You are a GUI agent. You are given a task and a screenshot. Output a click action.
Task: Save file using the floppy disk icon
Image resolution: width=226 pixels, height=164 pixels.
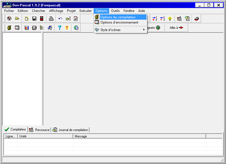pyautogui.click(x=34, y=19)
